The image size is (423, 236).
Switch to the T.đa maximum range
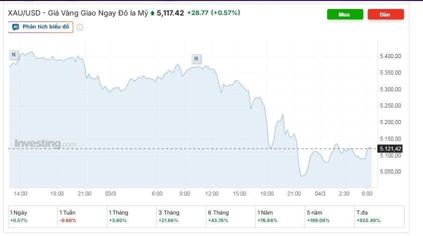coord(378,216)
